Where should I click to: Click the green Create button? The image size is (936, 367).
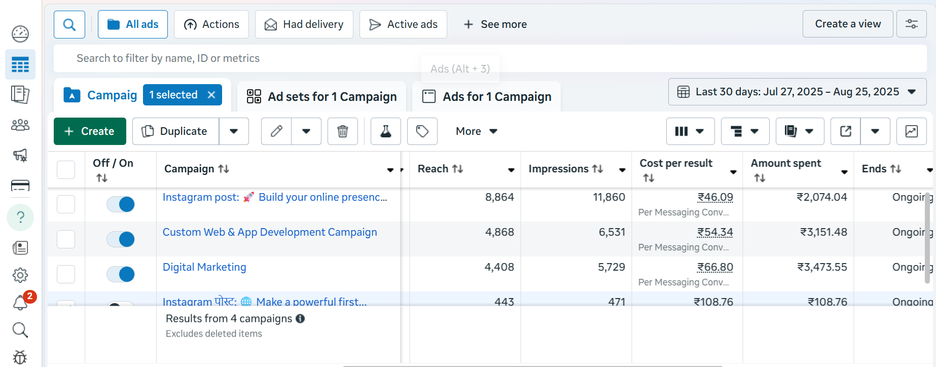90,131
